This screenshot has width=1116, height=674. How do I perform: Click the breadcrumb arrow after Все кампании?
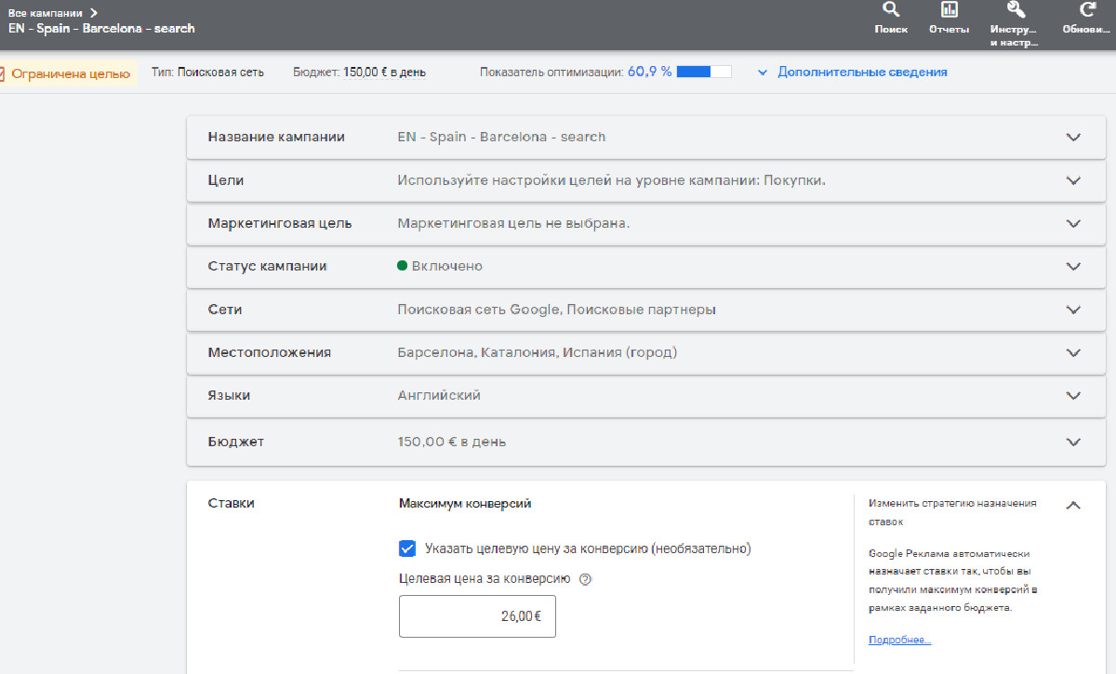pos(94,13)
